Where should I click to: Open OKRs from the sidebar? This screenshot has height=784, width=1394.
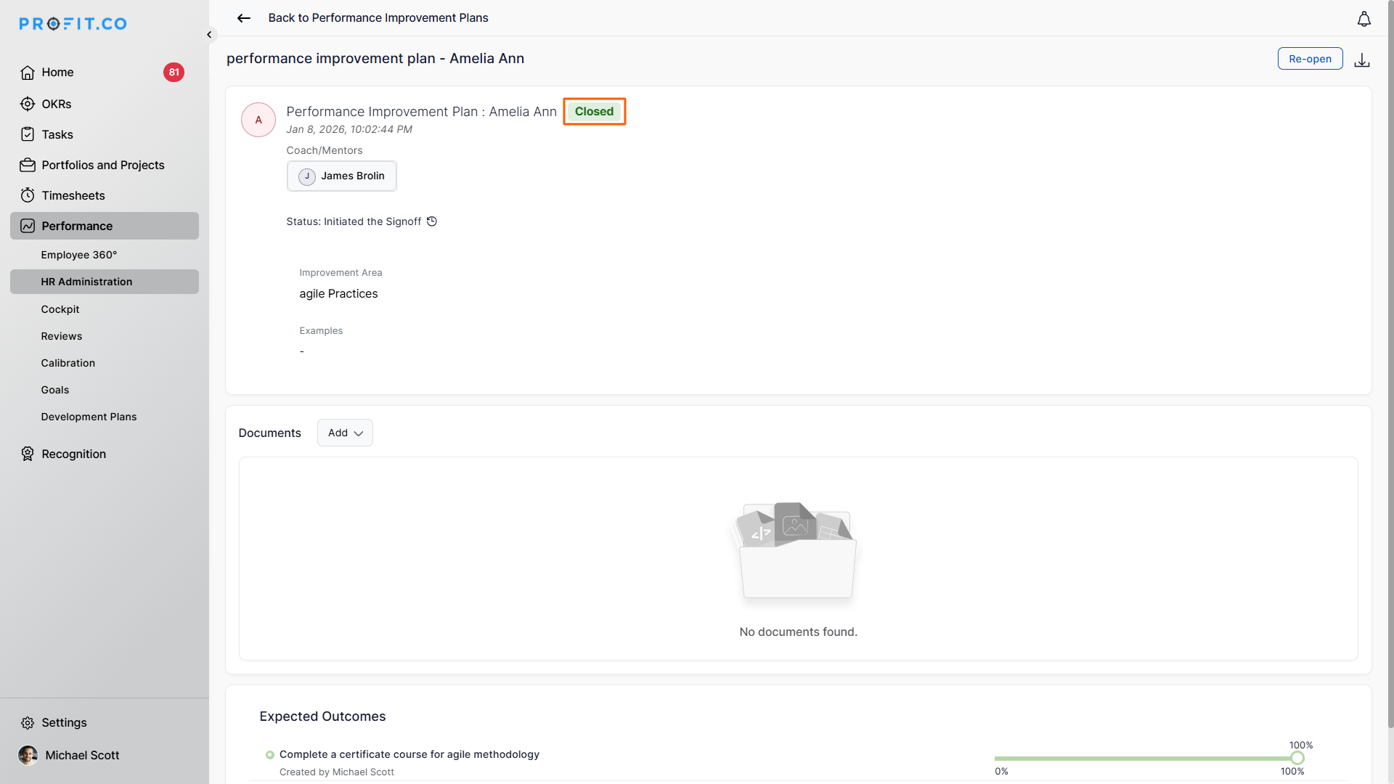coord(56,104)
